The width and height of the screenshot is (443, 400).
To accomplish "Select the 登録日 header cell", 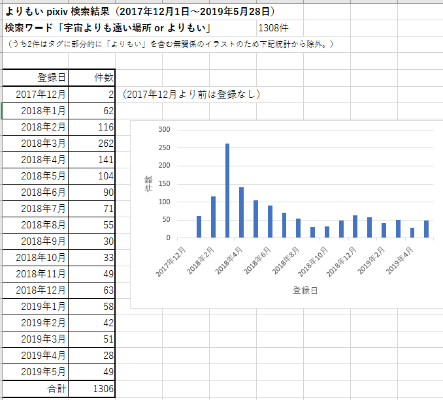I will 35,78.
